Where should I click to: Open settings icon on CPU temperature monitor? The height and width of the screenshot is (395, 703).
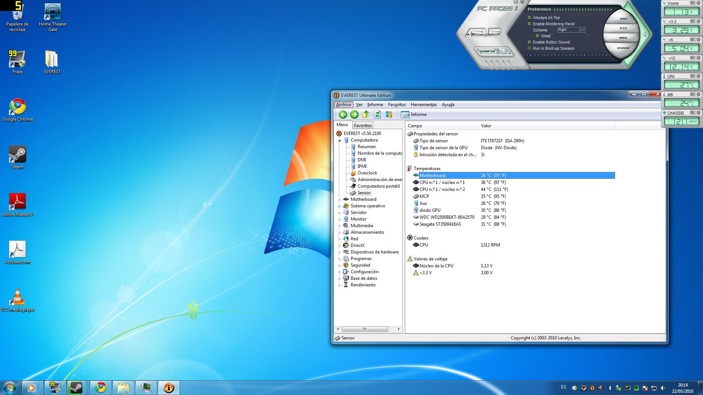[693, 76]
